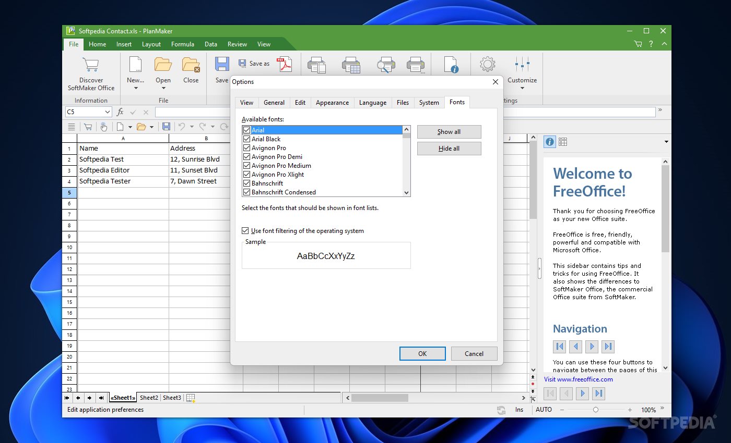Switch to Sheet2 worksheet tab
Screen dimensions: 731x443
pos(149,398)
